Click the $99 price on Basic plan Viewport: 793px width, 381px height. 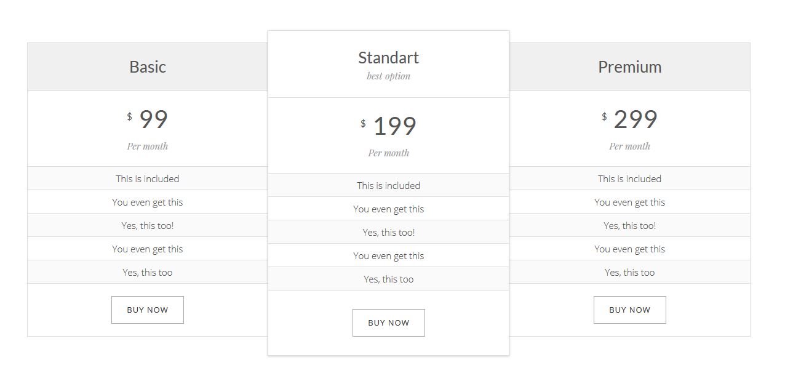point(148,119)
